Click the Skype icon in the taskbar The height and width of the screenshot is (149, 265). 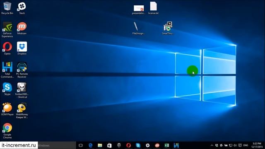[x=138, y=145]
